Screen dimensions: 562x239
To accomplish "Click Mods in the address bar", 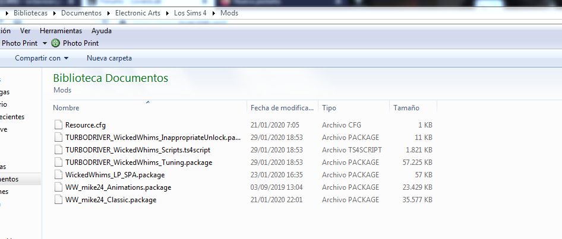I will pyautogui.click(x=229, y=13).
